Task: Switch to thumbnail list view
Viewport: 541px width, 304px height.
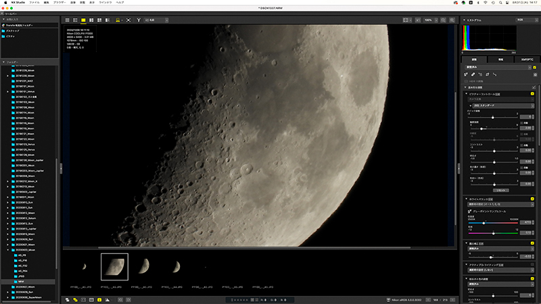Action: (75, 20)
